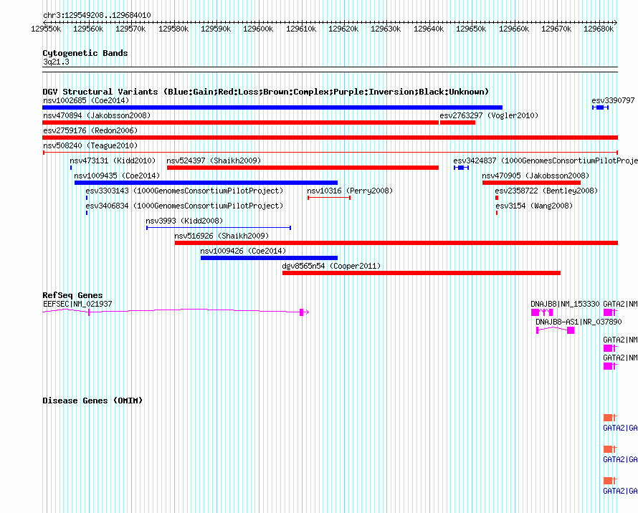Click the nsv524397 (Shaikh2009) label text
Viewport: 638px width, 513px height.
point(214,160)
